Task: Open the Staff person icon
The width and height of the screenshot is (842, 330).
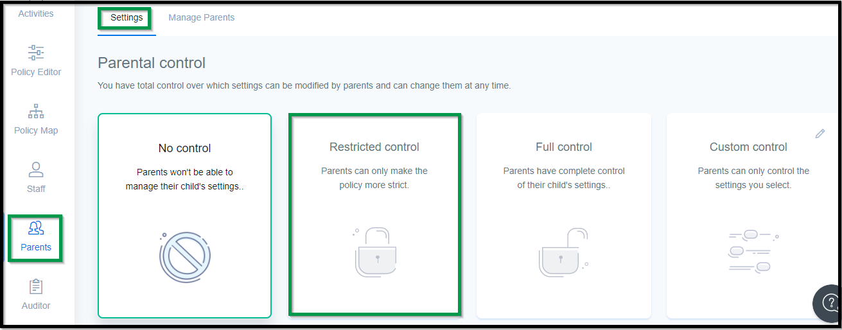Action: point(36,169)
